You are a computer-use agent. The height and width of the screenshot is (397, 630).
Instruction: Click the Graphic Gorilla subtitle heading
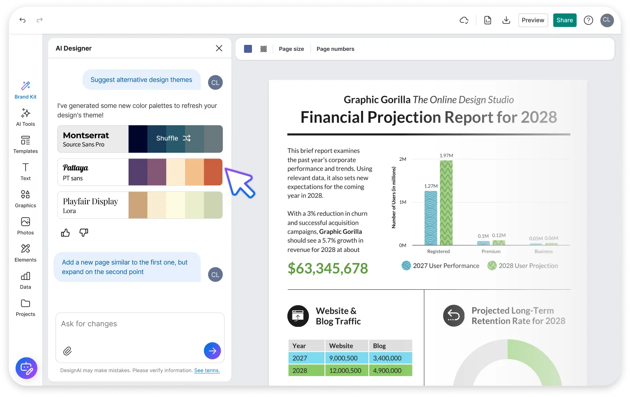pos(429,100)
